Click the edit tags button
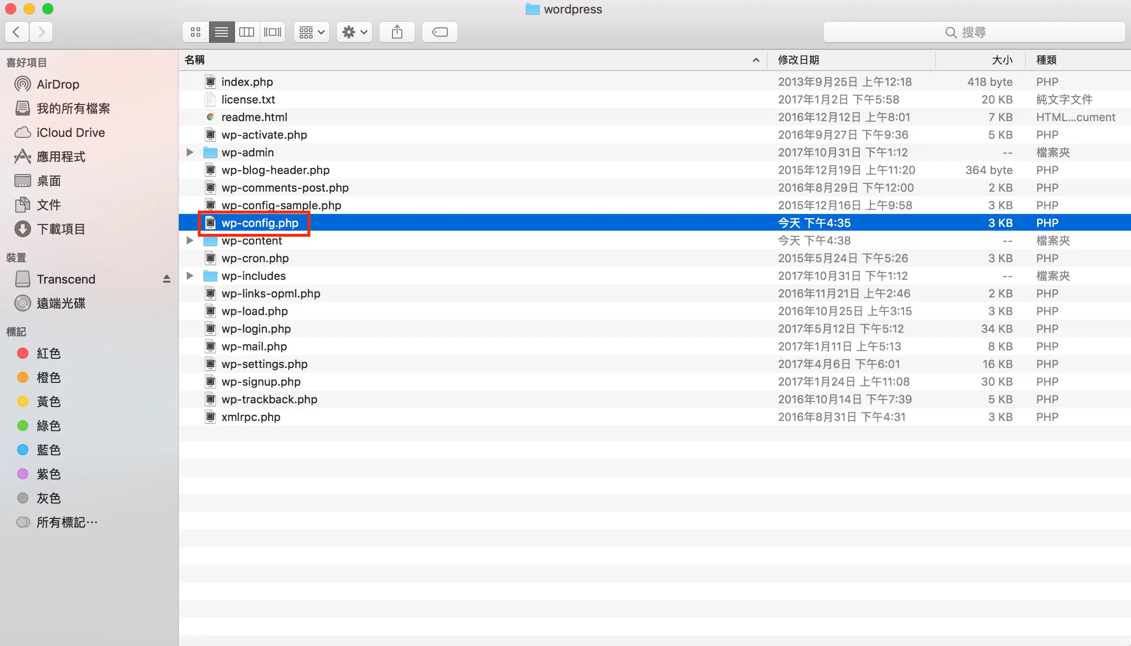 pos(440,32)
